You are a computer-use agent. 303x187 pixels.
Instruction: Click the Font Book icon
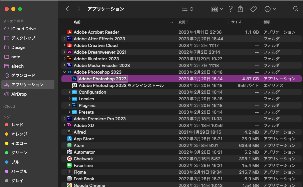click(x=69, y=179)
